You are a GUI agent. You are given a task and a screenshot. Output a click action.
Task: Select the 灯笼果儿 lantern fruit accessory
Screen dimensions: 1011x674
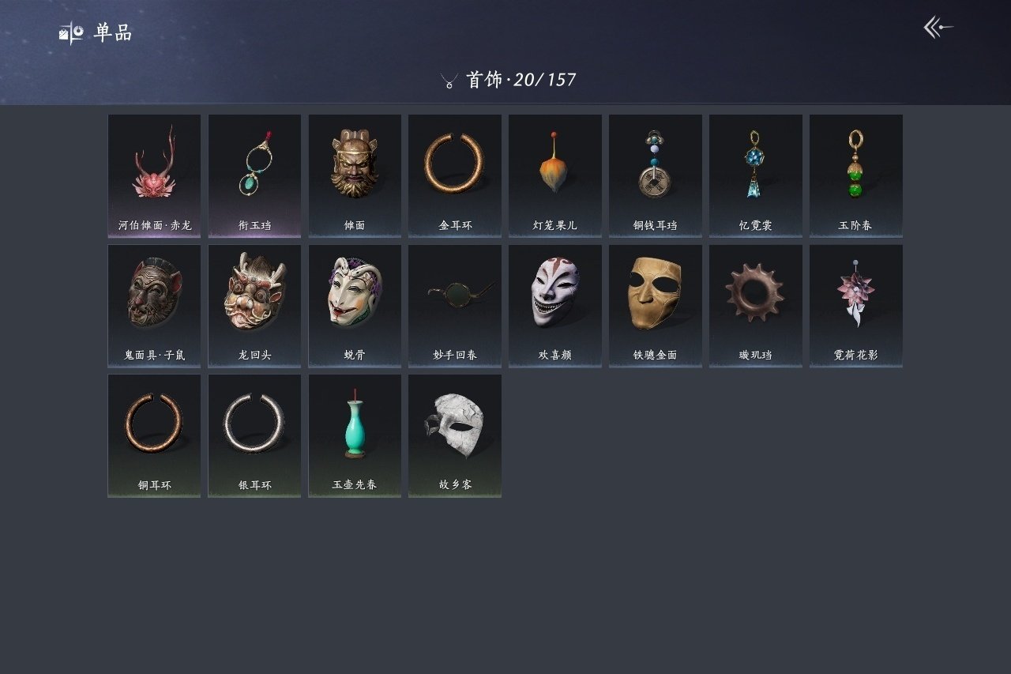coord(555,175)
